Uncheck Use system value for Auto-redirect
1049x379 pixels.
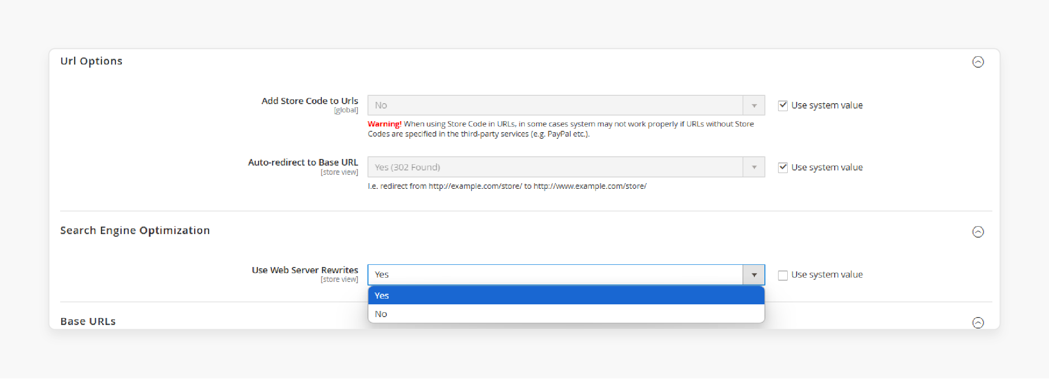(x=782, y=167)
